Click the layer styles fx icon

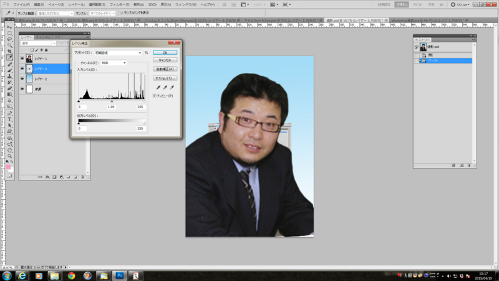point(47,177)
